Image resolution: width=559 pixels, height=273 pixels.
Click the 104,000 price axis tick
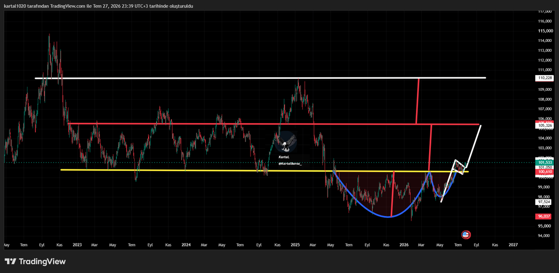(545, 138)
